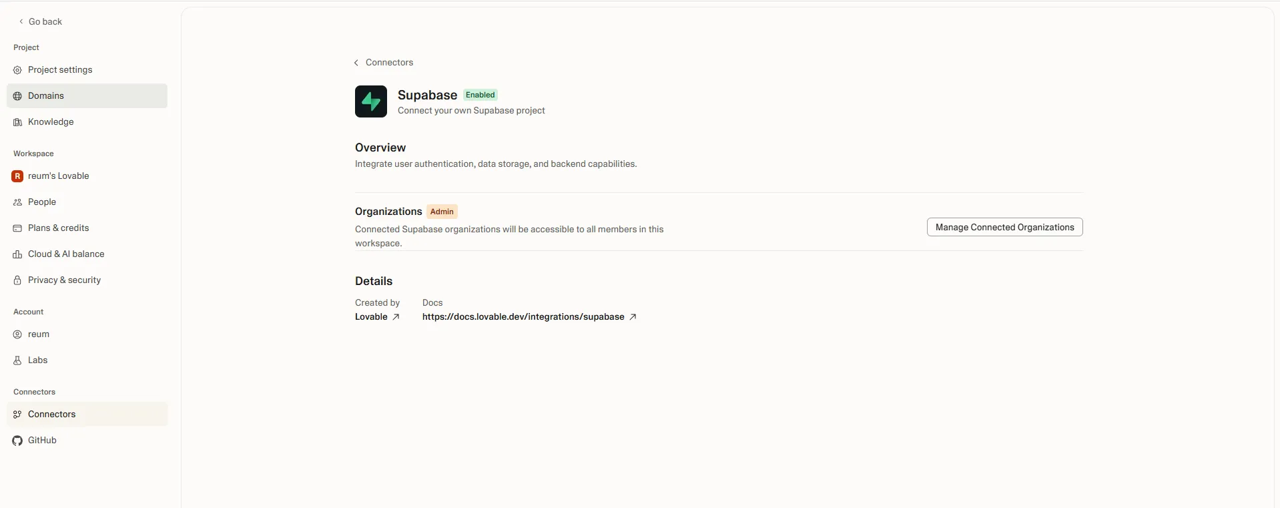Screen dimensions: 1280x508
Task: Click the Connectors sidebar icon
Action: click(x=17, y=415)
